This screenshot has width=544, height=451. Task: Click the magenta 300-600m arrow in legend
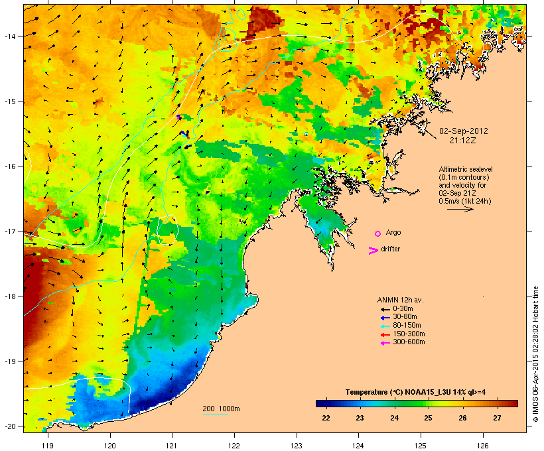pos(385,343)
